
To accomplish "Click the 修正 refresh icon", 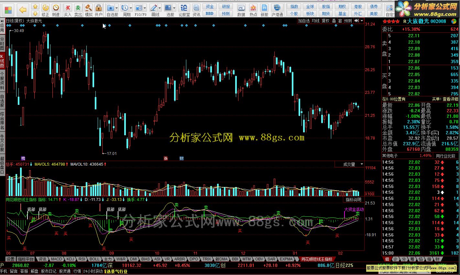I will tap(46, 7).
